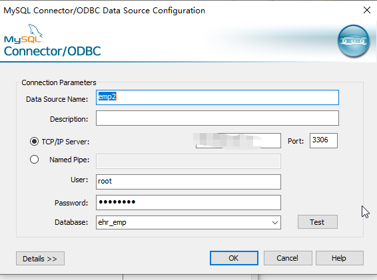Image resolution: width=377 pixels, height=280 pixels.
Task: Click the MySQL dolphin logo
Action: pos(23,34)
